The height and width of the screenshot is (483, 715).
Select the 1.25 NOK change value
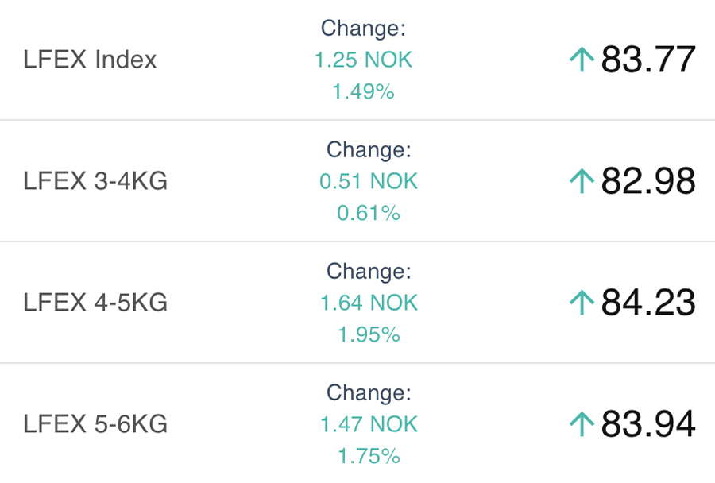(x=364, y=60)
